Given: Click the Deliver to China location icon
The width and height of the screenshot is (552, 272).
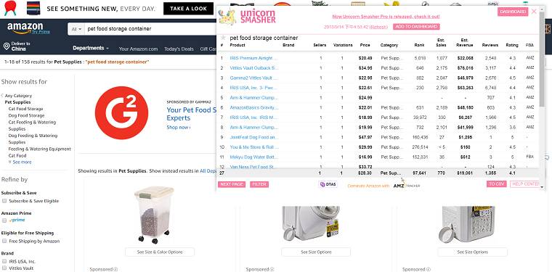Looking at the screenshot, I should pos(7,46).
